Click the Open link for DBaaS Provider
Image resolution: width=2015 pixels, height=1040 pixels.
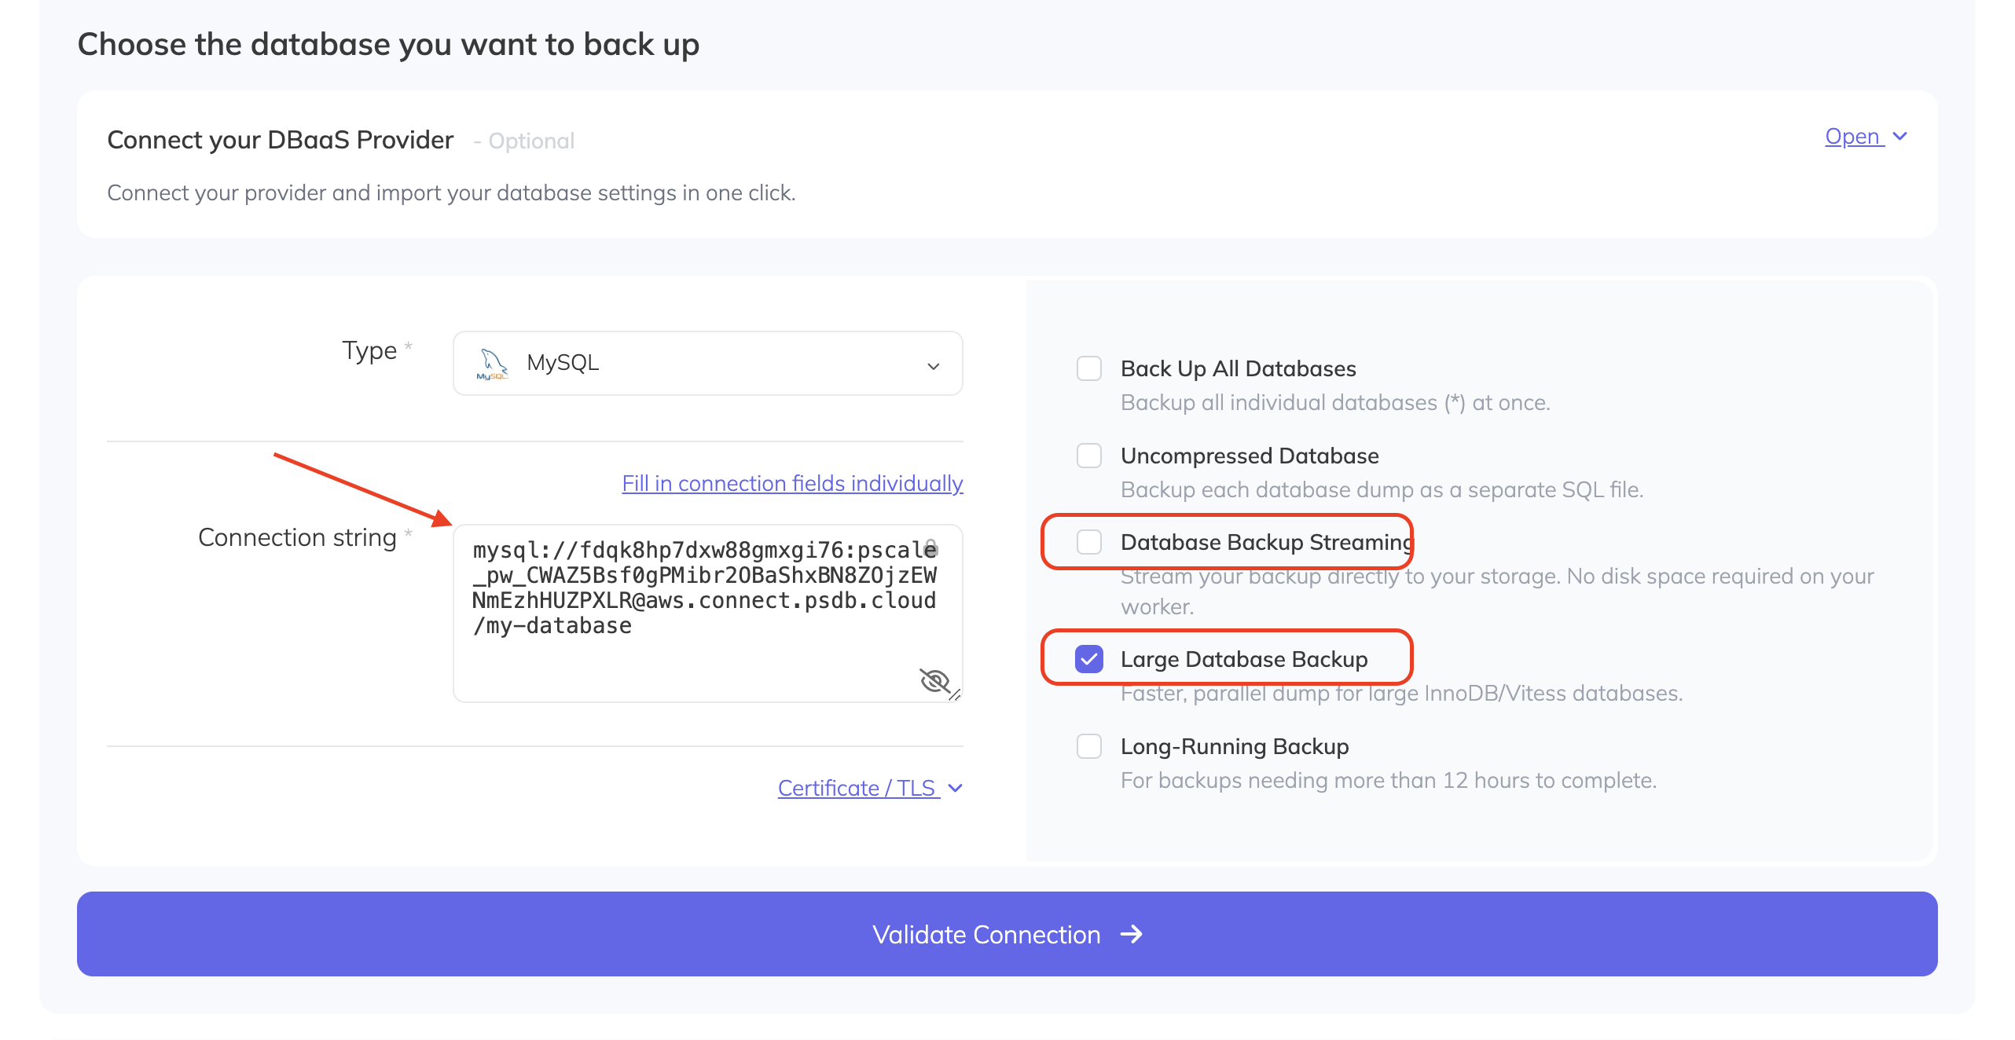coord(1853,137)
